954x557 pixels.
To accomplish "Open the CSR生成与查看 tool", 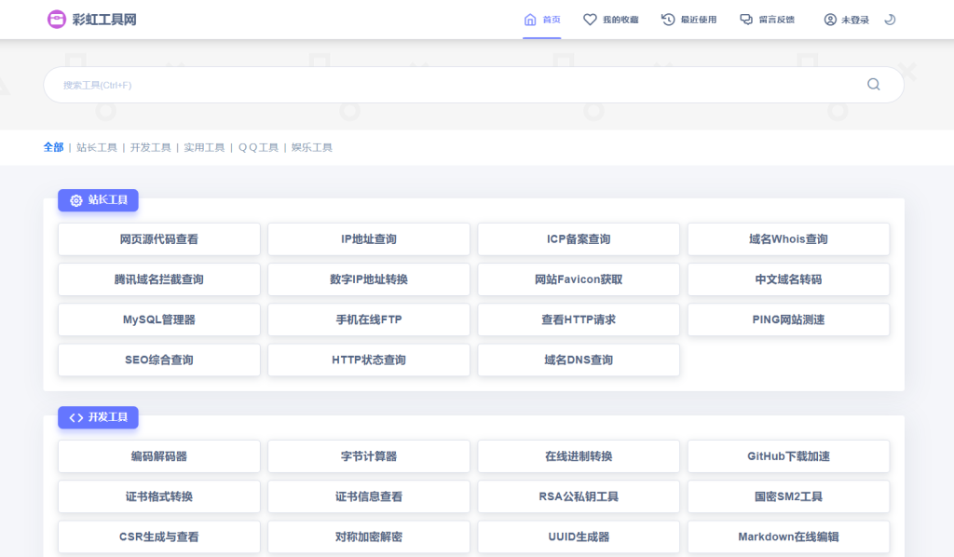I will [x=158, y=537].
